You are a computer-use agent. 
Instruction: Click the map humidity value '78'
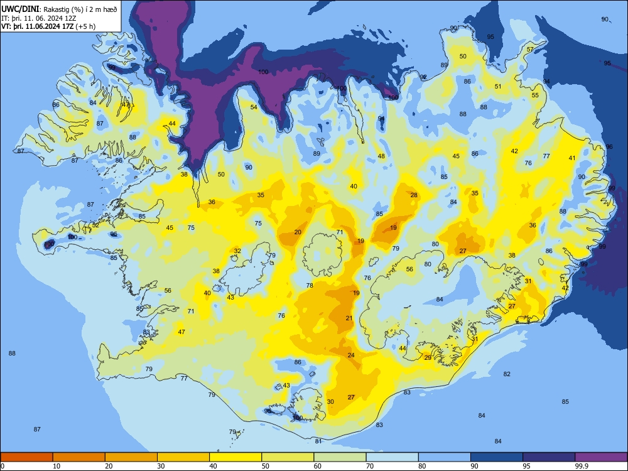click(310, 285)
